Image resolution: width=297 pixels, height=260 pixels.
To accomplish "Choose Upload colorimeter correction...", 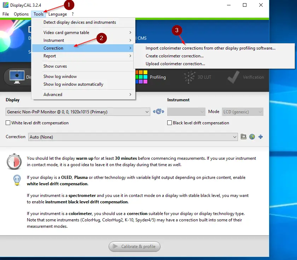I will pos(214,63).
